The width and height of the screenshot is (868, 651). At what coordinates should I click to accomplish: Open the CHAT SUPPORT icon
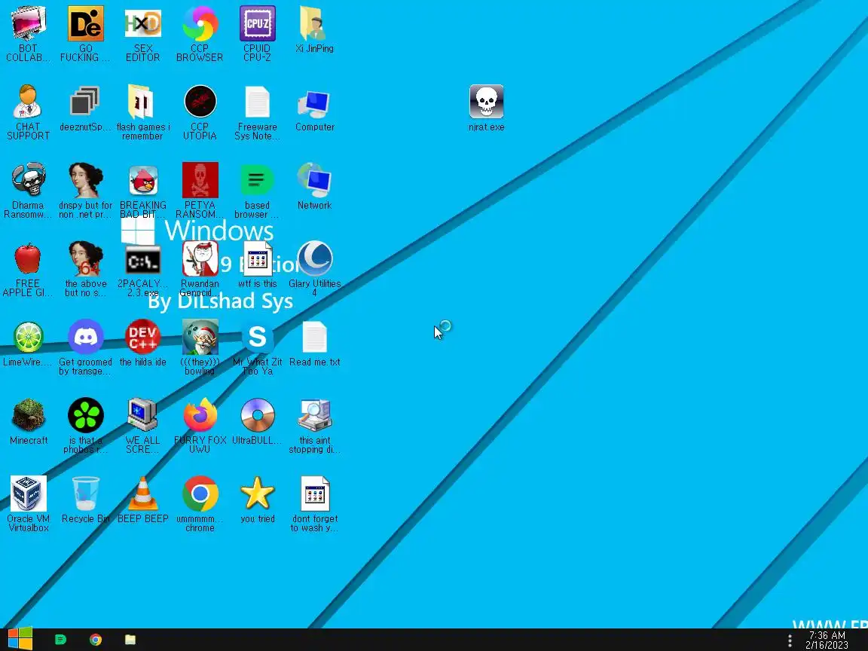click(x=28, y=112)
